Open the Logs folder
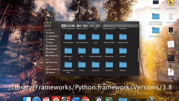The width and height of the screenshot is (179, 101). pyautogui.click(x=96, y=37)
